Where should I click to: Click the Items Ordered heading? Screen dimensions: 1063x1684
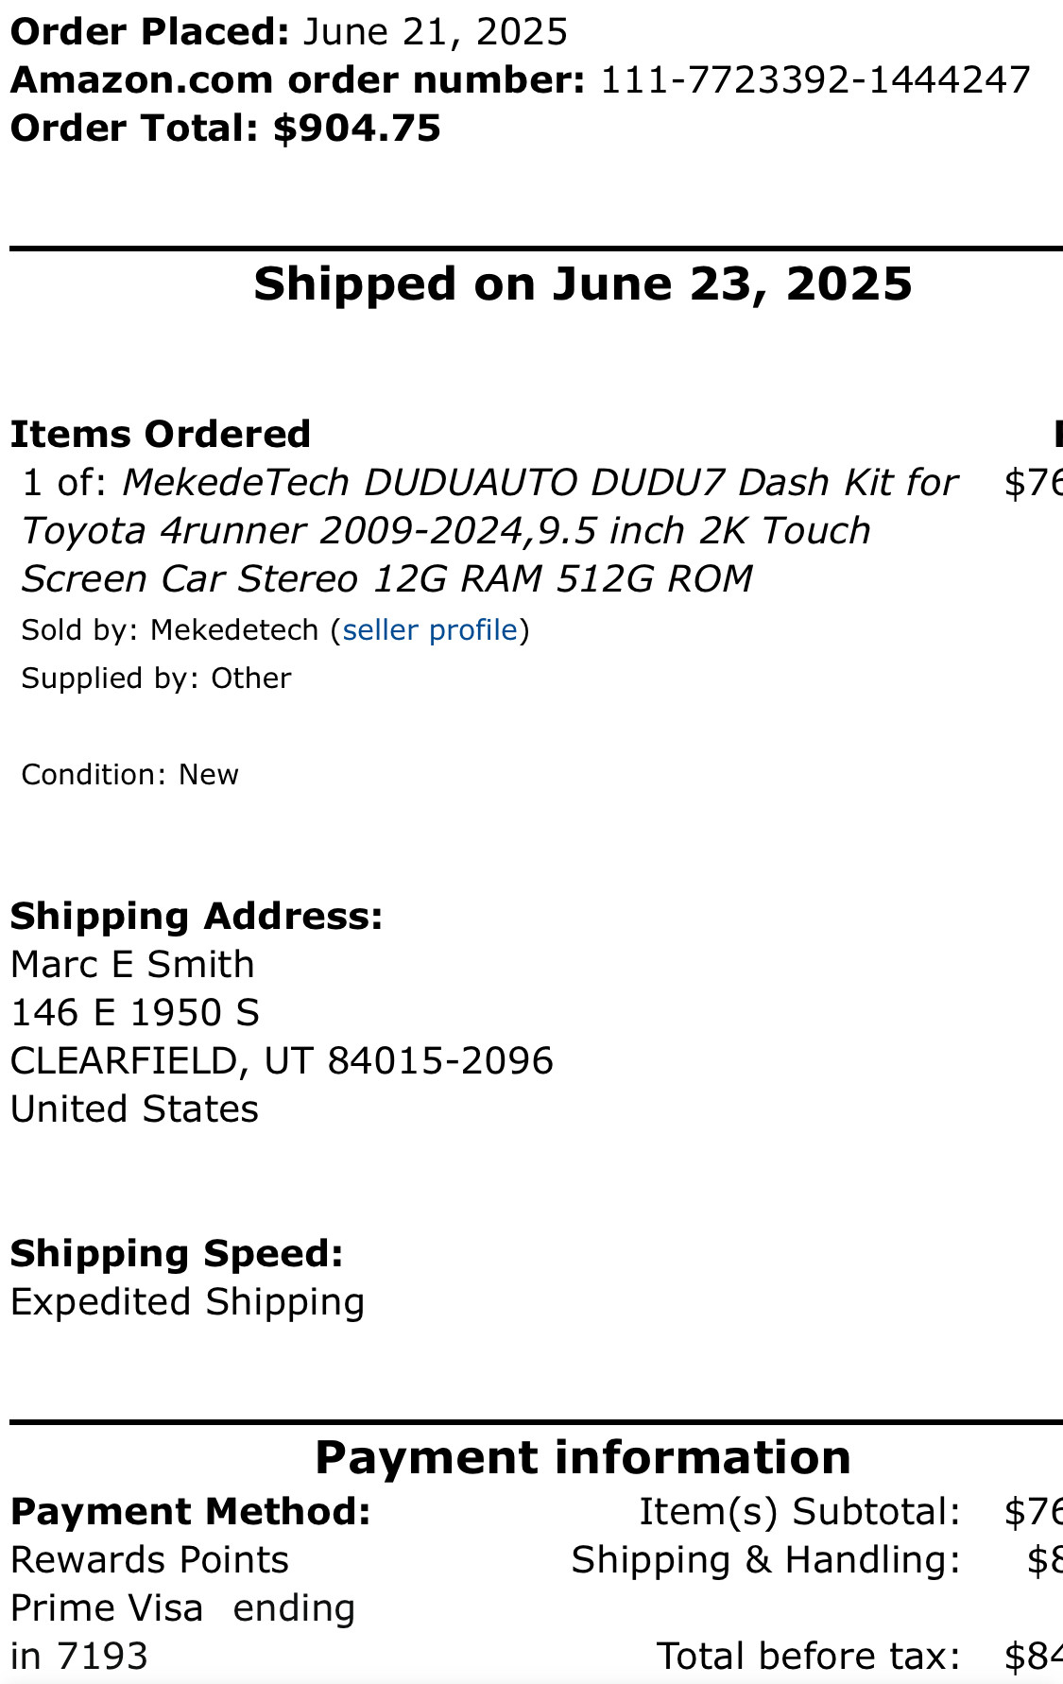point(161,435)
